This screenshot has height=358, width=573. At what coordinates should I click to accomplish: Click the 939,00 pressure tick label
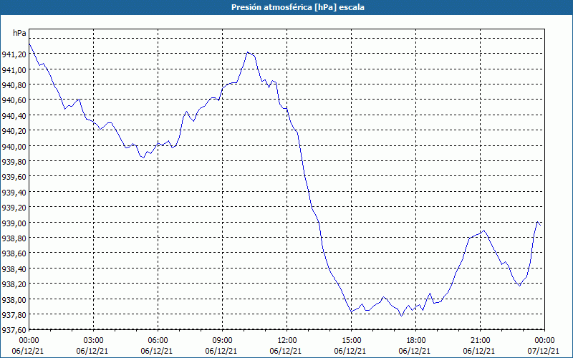click(14, 223)
